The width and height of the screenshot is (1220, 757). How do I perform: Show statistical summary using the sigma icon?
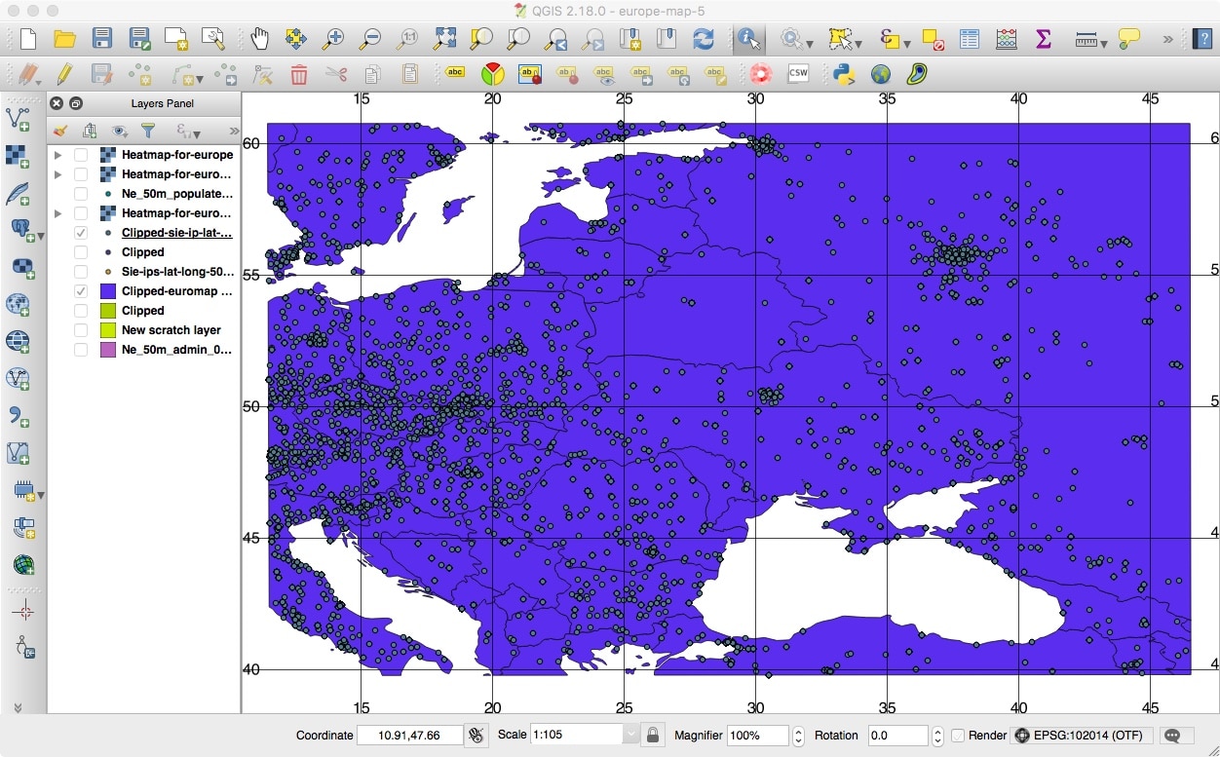(x=1043, y=40)
